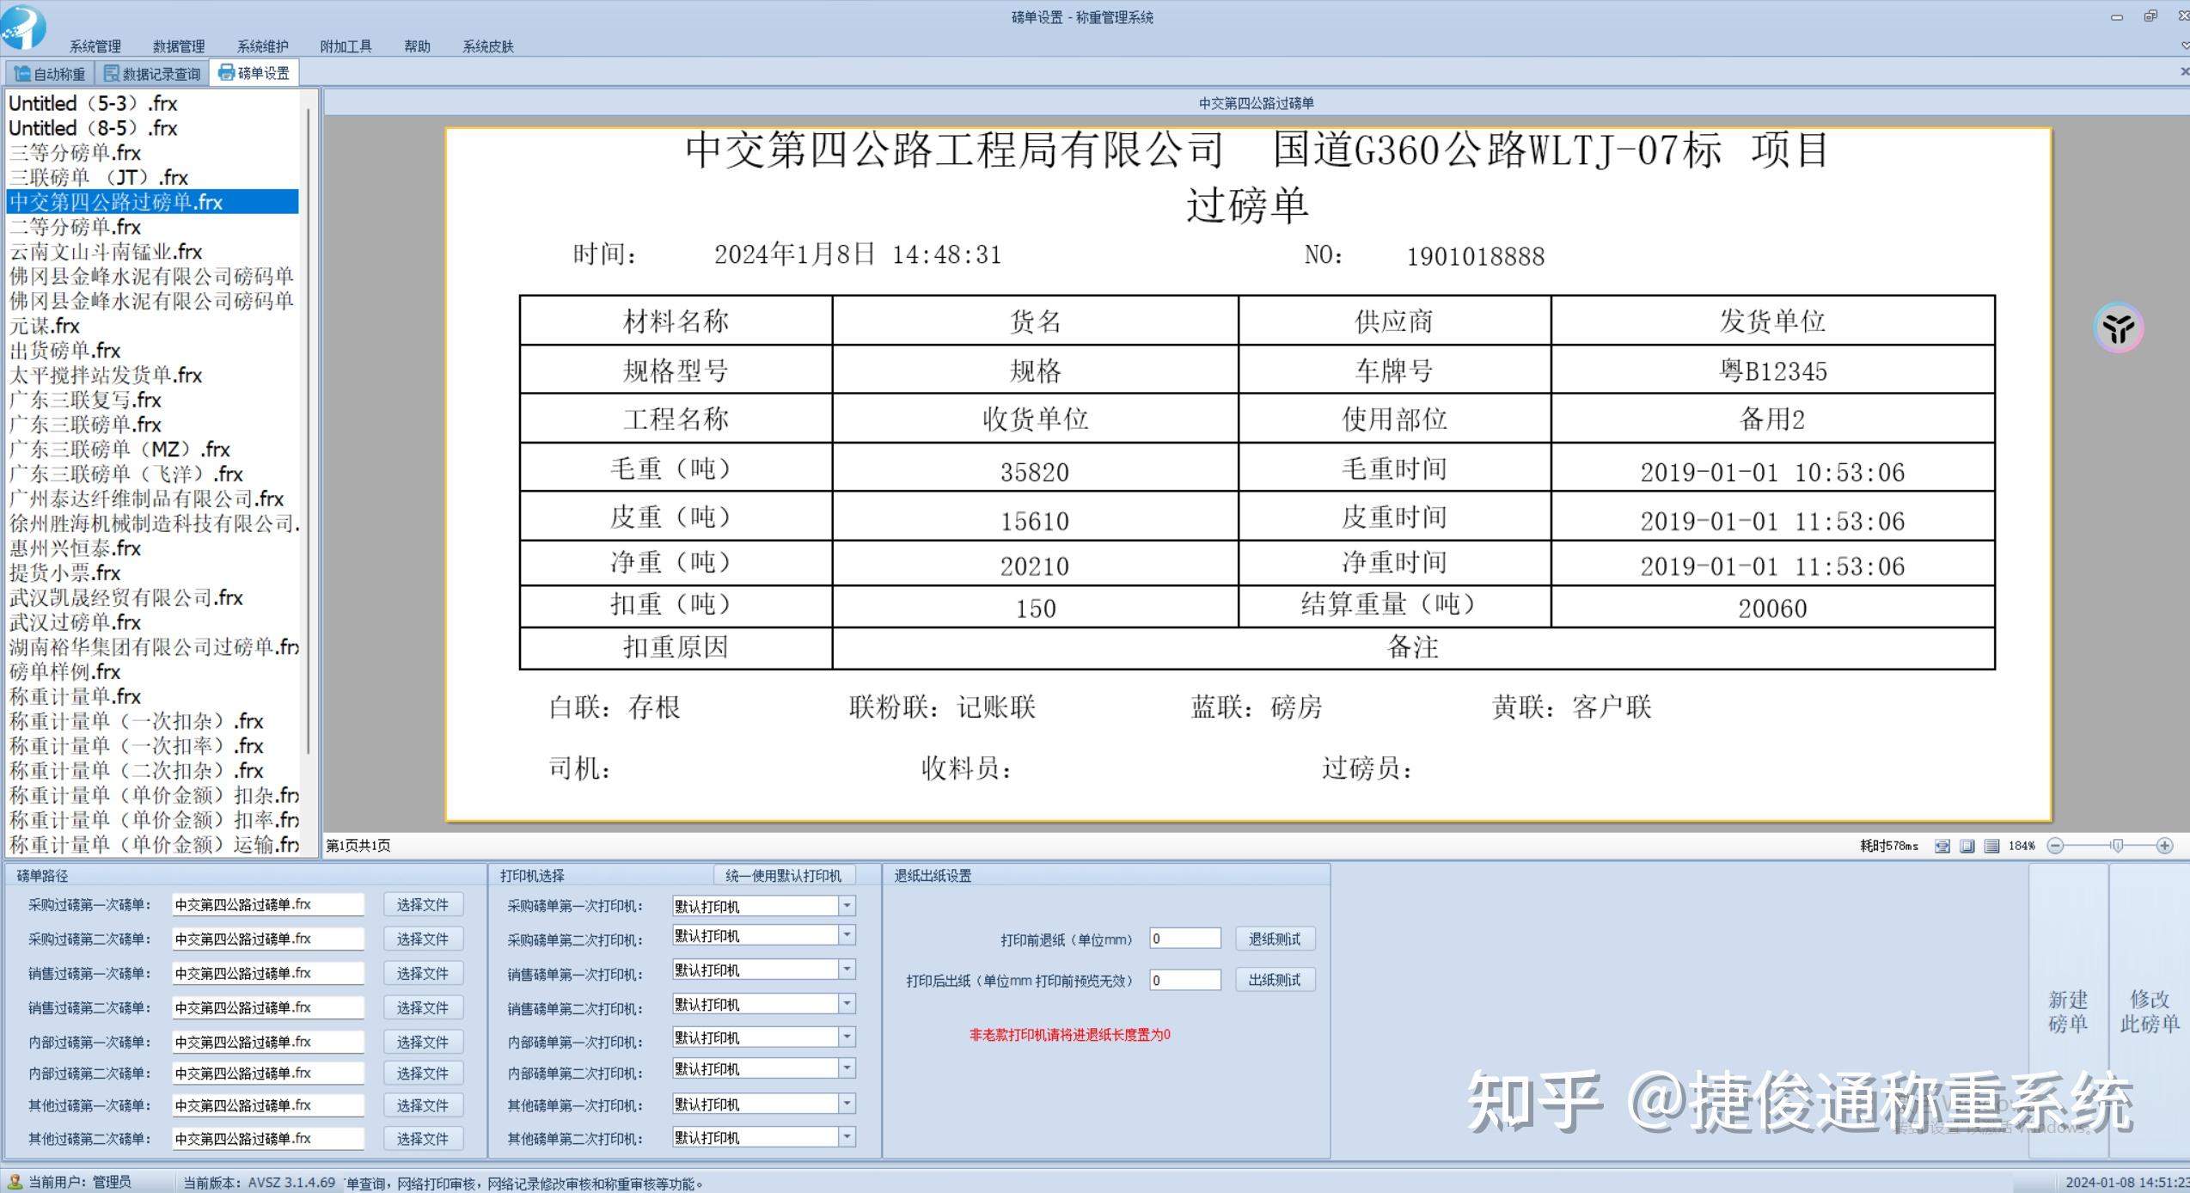Click the 打印后出纸 input field
Viewport: 2190px width, 1193px height.
tap(1185, 980)
